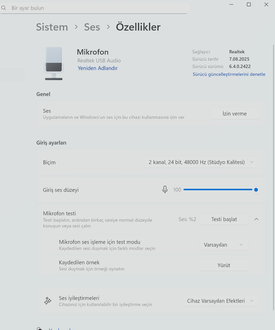Open Sürücü güncelleştirmelerini denetle link
Screen dimensions: 275x330
pyautogui.click(x=229, y=74)
